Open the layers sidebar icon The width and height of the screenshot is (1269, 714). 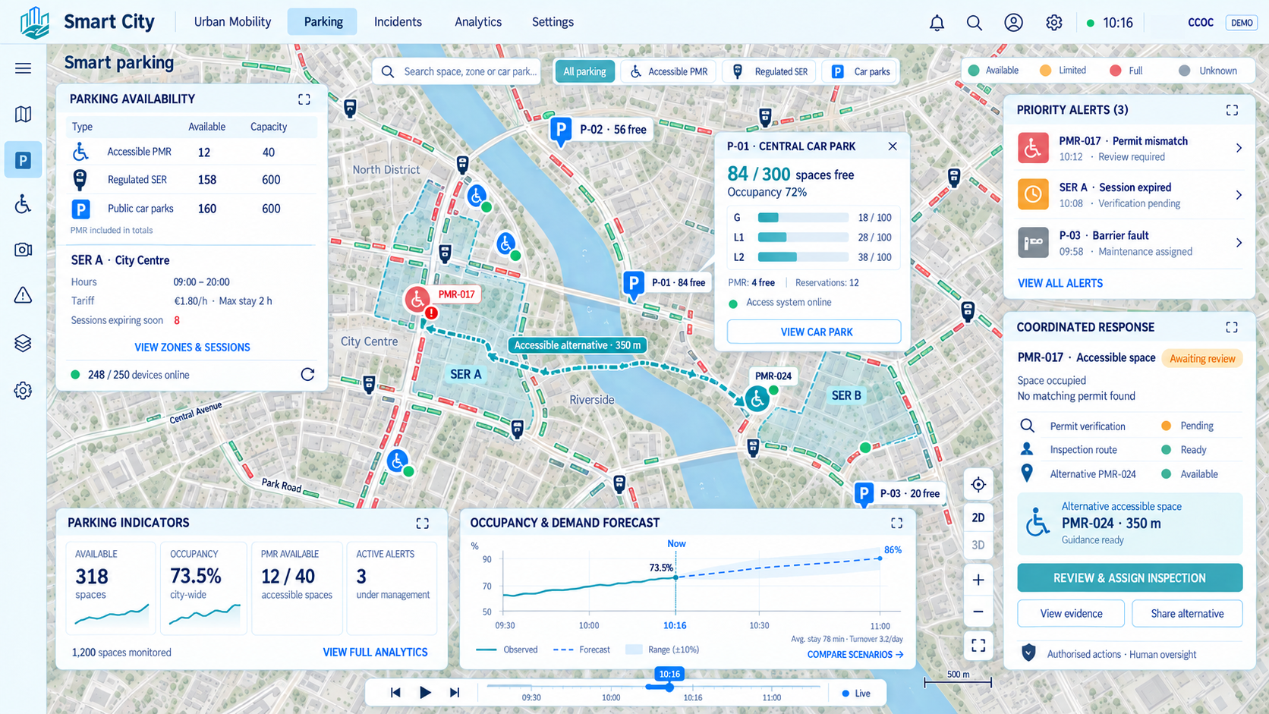[x=24, y=343]
